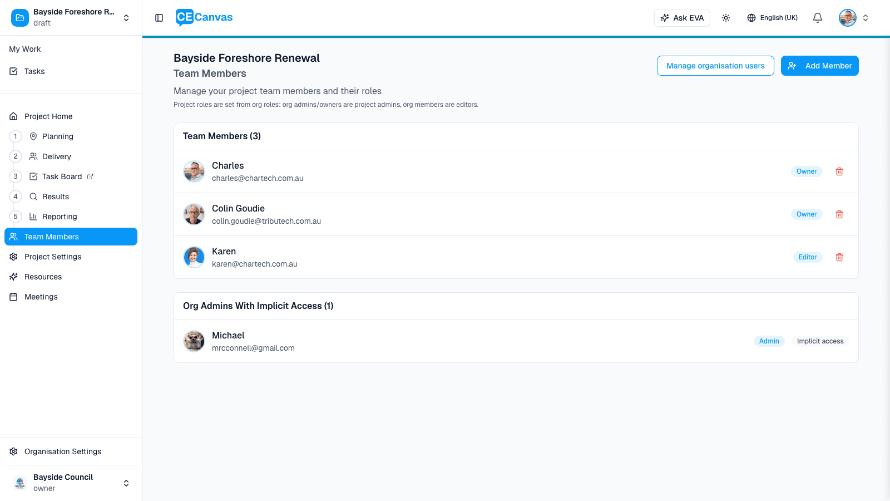Select Colin Goudie's Owner role badge
This screenshot has width=890, height=501.
807,214
